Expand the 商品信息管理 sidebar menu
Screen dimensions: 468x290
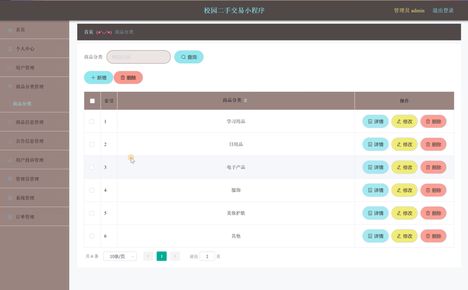pyautogui.click(x=34, y=122)
